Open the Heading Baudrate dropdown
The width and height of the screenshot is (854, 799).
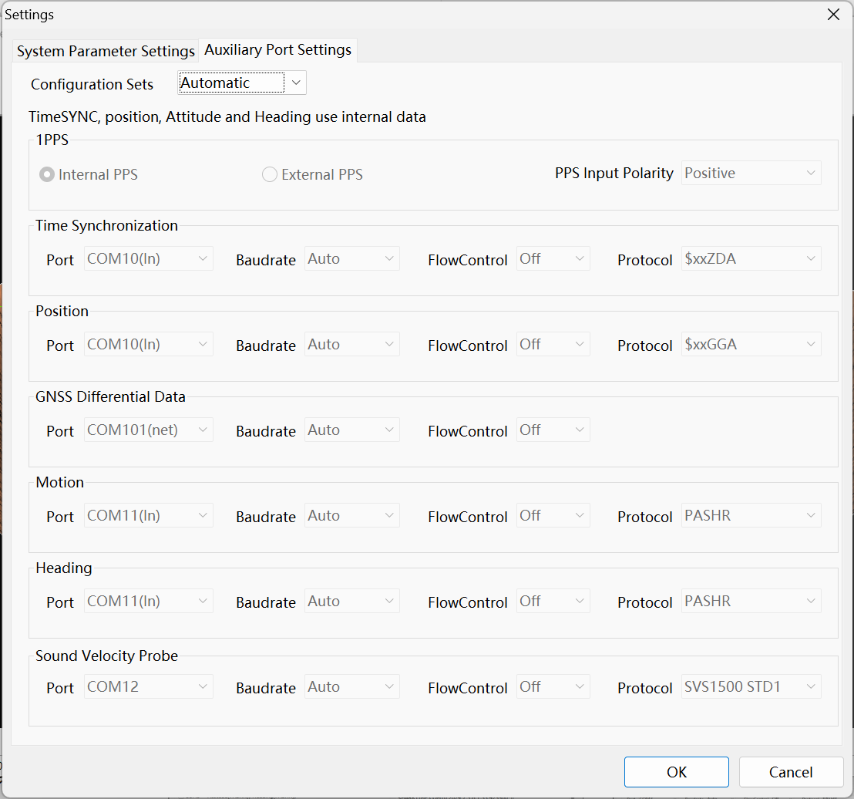tap(351, 602)
